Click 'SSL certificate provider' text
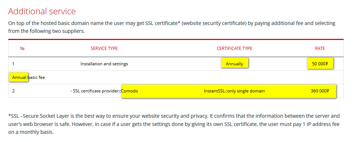358x142 pixels. (x=95, y=91)
